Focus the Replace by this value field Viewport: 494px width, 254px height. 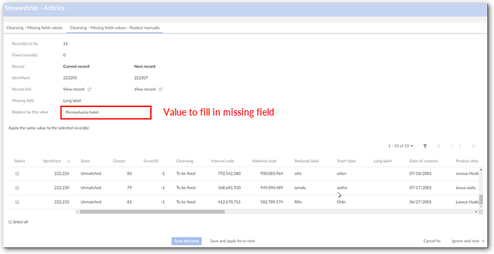106,112
